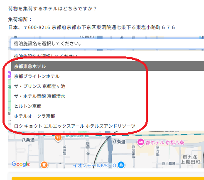This screenshot has height=180, width=204.
Task: Click the 集荷場所 label
Action: coord(20,19)
